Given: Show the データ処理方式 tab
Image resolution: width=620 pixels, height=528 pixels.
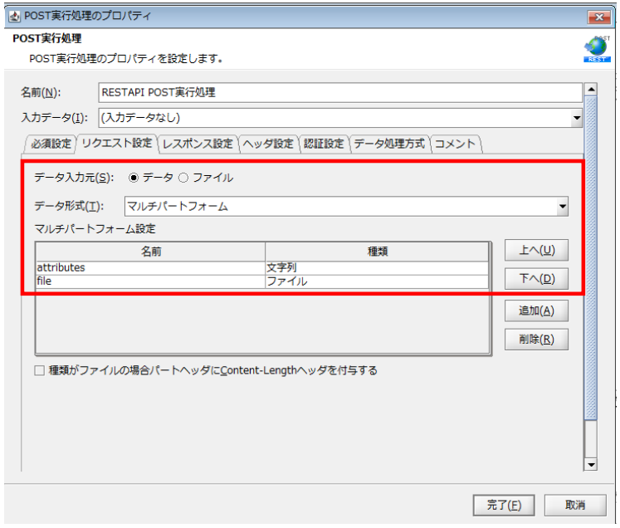Looking at the screenshot, I should (388, 144).
